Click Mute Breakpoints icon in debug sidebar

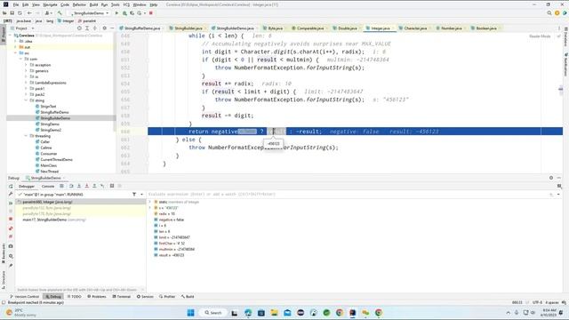(x=11, y=236)
